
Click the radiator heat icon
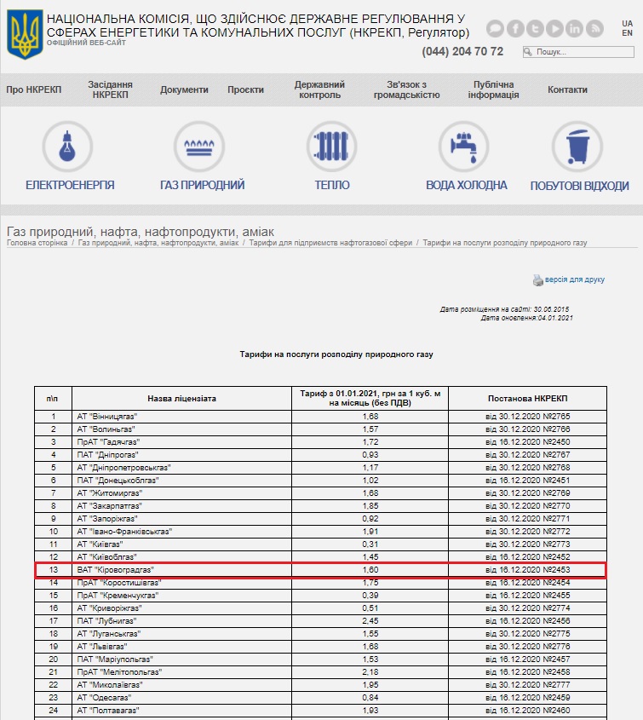point(331,147)
